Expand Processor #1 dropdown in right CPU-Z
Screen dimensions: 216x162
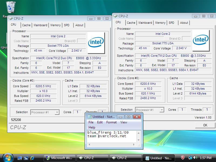[162, 110]
